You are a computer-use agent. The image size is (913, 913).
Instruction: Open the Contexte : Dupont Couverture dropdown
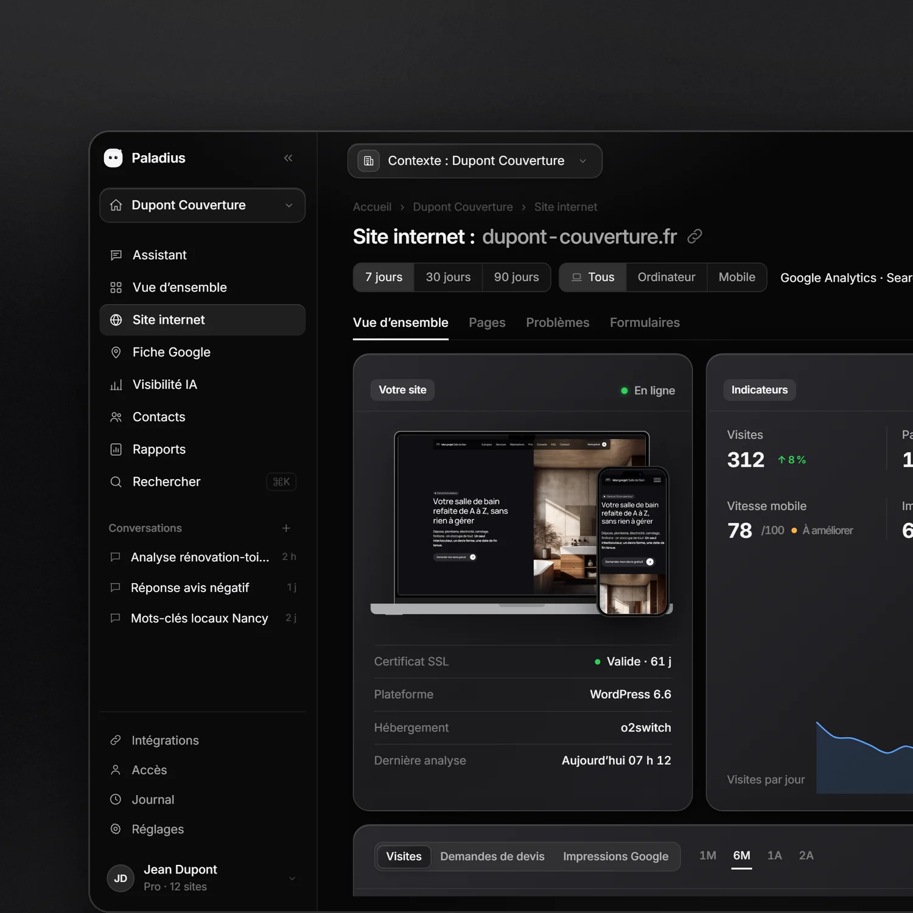475,161
